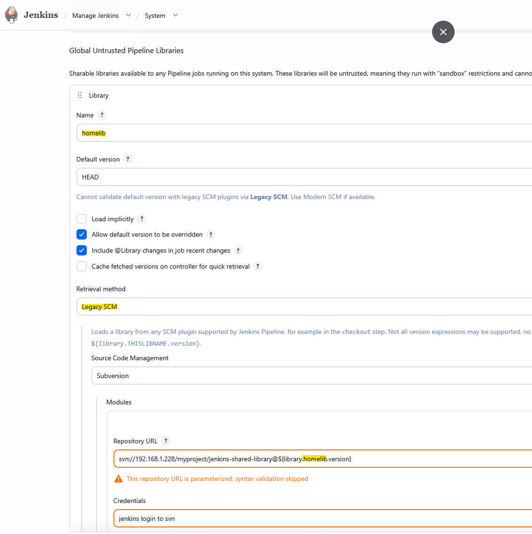Edit the Repository URL svn field

pos(322,459)
